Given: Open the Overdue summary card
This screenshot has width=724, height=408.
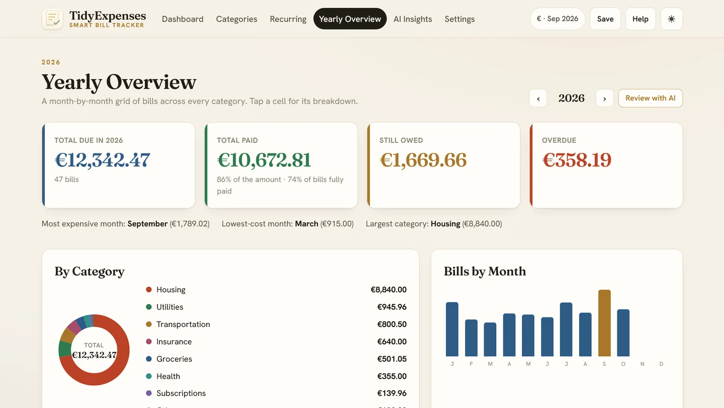Looking at the screenshot, I should (606, 165).
